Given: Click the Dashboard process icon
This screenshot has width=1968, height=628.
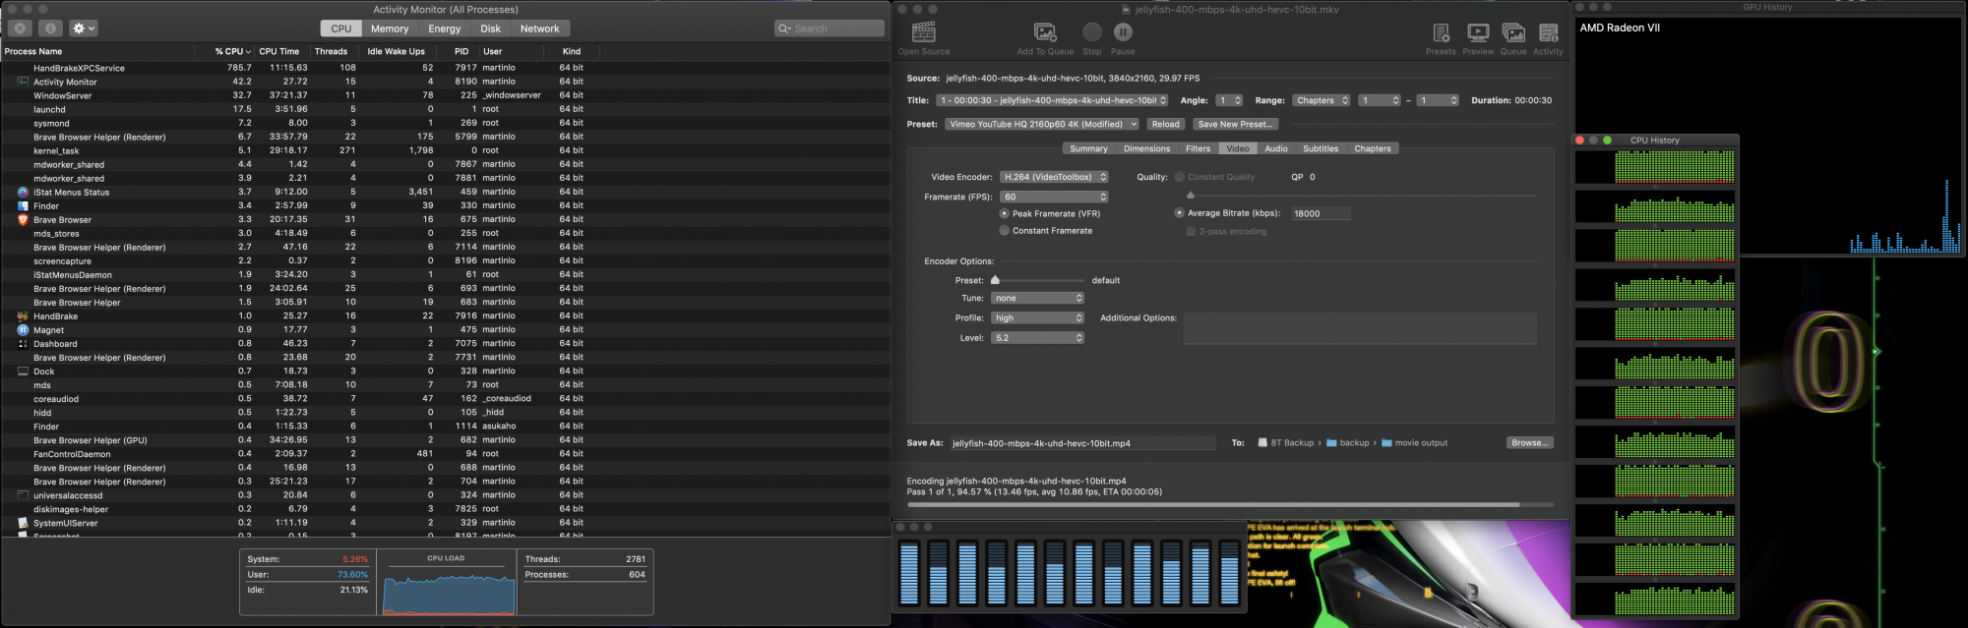Looking at the screenshot, I should 23,344.
